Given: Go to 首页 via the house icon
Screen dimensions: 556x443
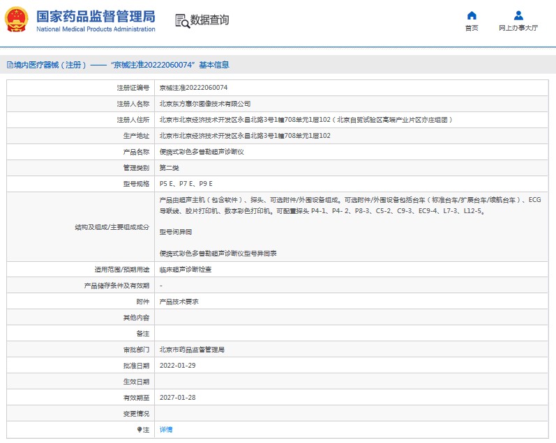Looking at the screenshot, I should point(472,15).
